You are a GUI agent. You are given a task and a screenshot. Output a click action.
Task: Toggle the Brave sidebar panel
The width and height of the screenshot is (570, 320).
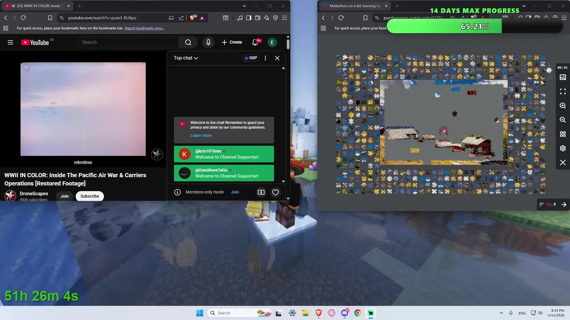[248, 18]
